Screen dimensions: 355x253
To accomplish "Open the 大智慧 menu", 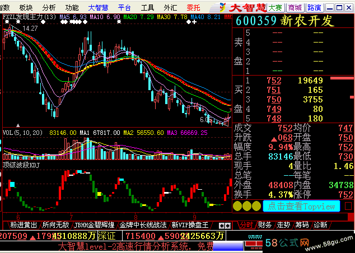I will [x=98, y=8].
